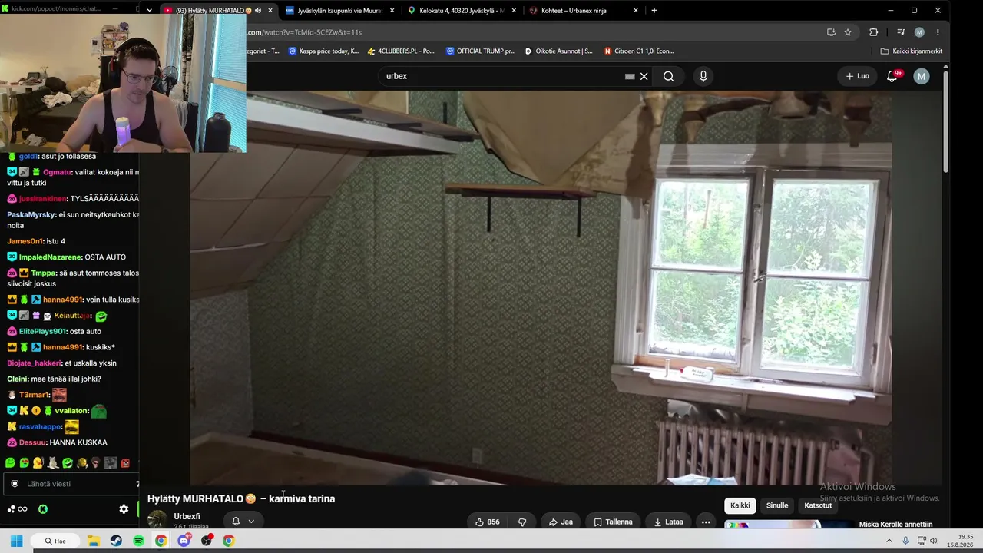Screen dimensions: 983x553
Task: Open more actions ellipsis under video
Action: tap(706, 522)
